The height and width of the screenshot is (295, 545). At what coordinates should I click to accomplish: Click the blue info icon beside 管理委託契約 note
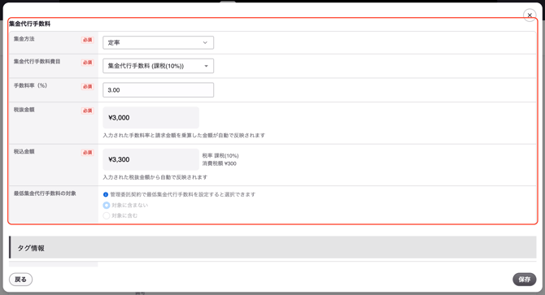(x=106, y=195)
